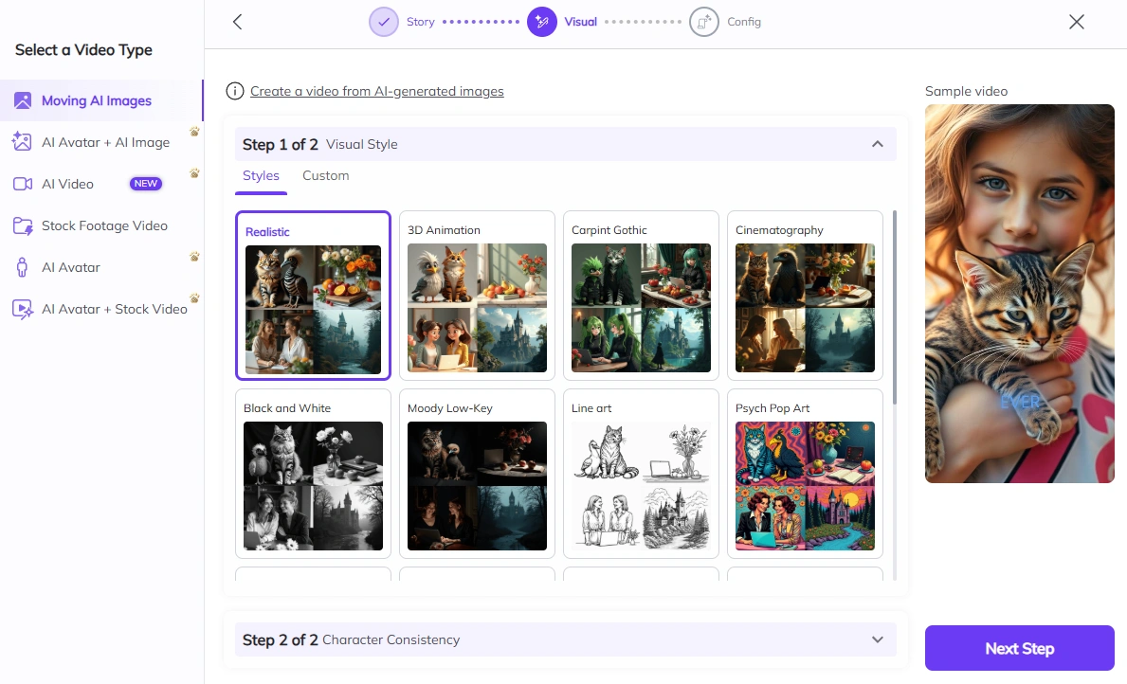The height and width of the screenshot is (684, 1127).
Task: Select the Line art style card
Action: coord(641,474)
